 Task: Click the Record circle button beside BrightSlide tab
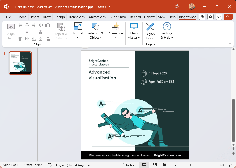click(x=202, y=17)
